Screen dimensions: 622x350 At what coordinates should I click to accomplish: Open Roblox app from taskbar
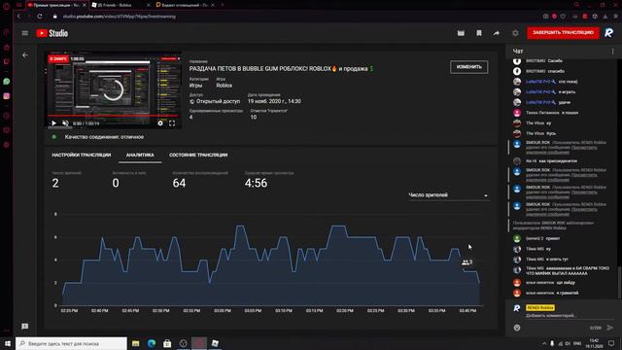pyautogui.click(x=215, y=343)
